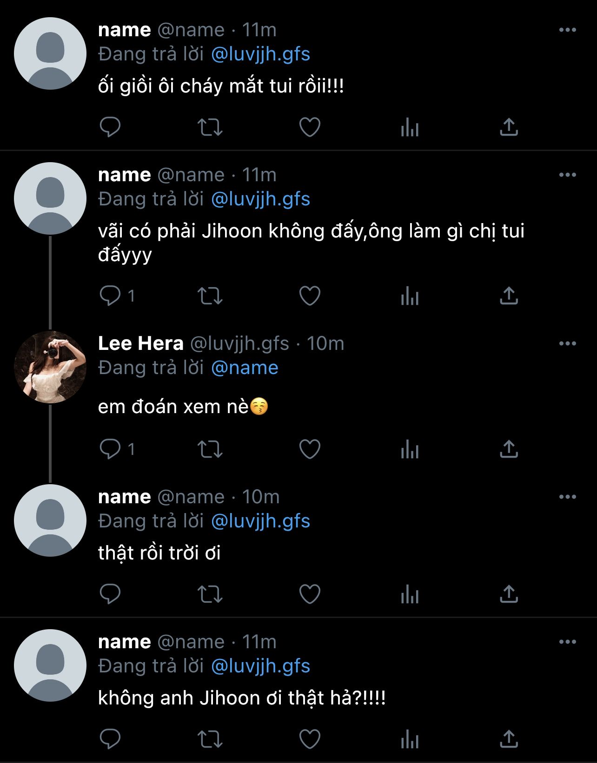Open the 11m timestamp of the first reply
The height and width of the screenshot is (763, 597).
pos(259,30)
